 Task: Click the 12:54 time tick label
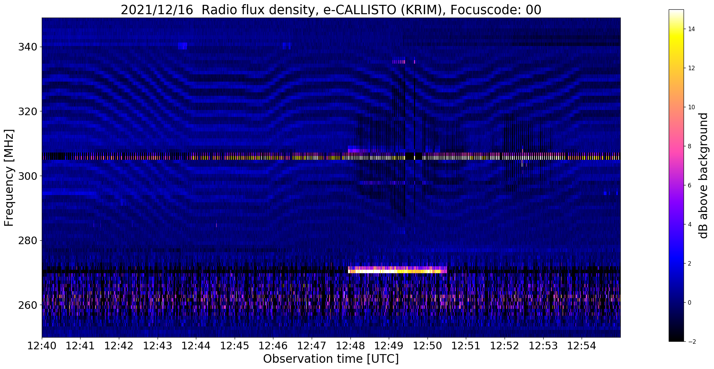coord(582,346)
